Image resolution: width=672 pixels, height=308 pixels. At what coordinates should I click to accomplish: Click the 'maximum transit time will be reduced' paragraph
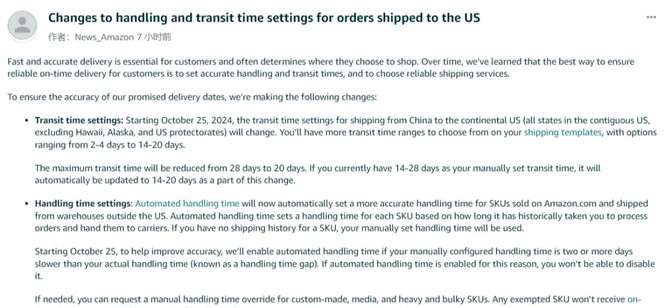pos(317,174)
